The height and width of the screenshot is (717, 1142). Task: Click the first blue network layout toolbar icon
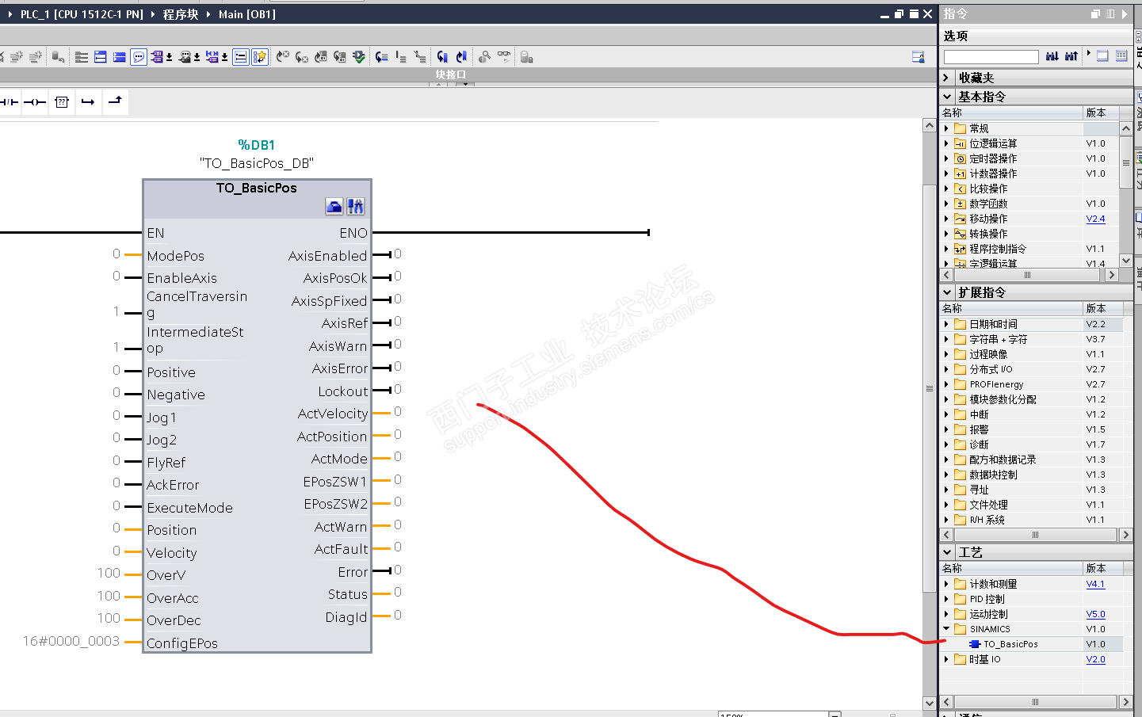[101, 57]
